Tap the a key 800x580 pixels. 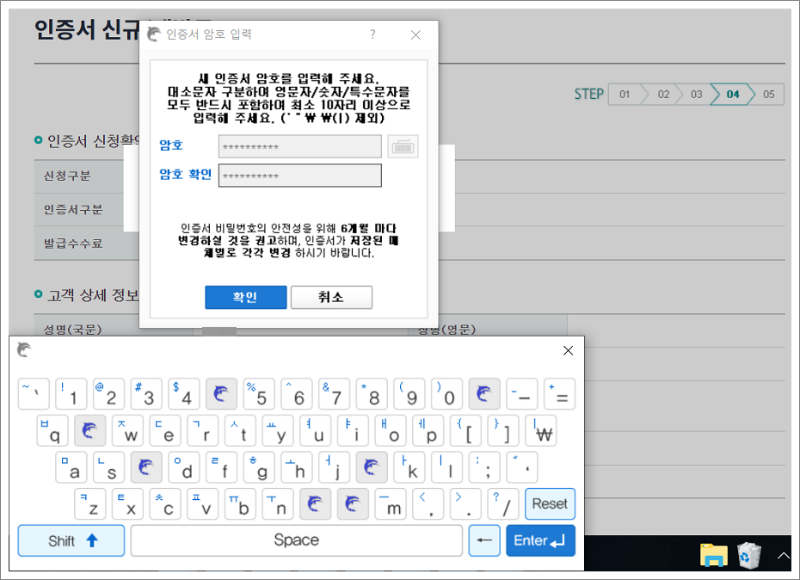pyautogui.click(x=71, y=467)
